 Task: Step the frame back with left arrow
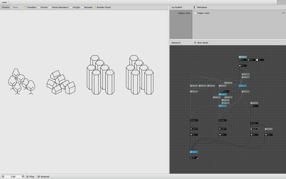[3, 177]
